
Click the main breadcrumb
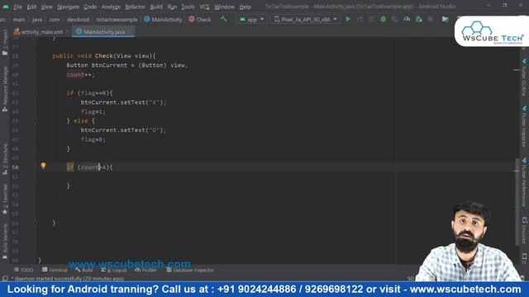click(x=19, y=20)
